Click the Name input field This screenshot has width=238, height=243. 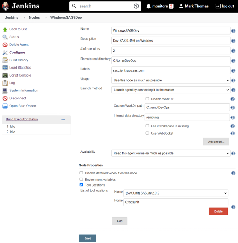click(171, 31)
